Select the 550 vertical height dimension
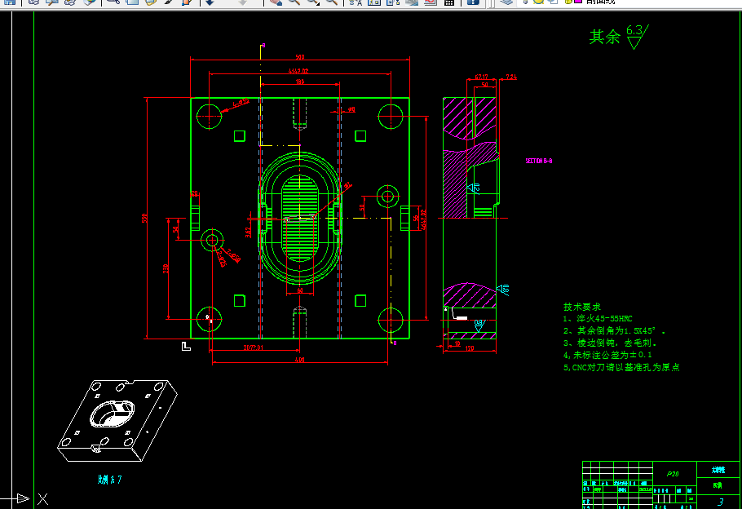The width and height of the screenshot is (742, 509). (x=144, y=219)
